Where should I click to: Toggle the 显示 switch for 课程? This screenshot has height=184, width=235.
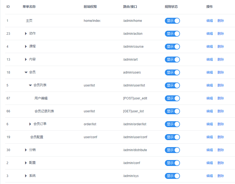(x=172, y=47)
